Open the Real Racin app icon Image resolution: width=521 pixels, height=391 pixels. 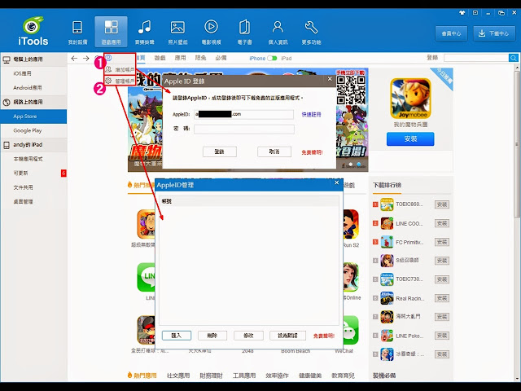[x=387, y=298]
